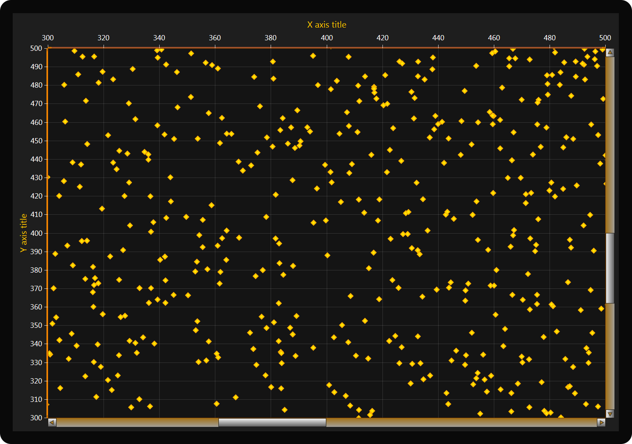Screen dimensions: 632x444
Task: Click the 300 label on the X axis
Action: point(48,38)
